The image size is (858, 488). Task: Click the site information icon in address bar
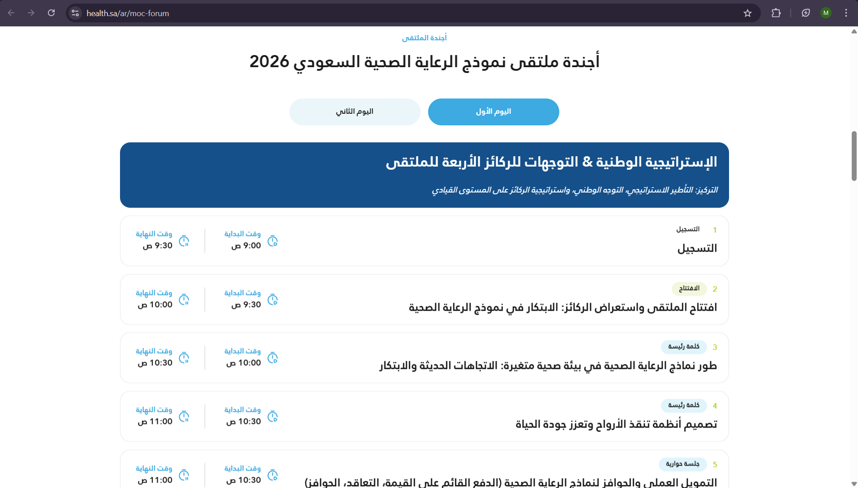tap(75, 13)
